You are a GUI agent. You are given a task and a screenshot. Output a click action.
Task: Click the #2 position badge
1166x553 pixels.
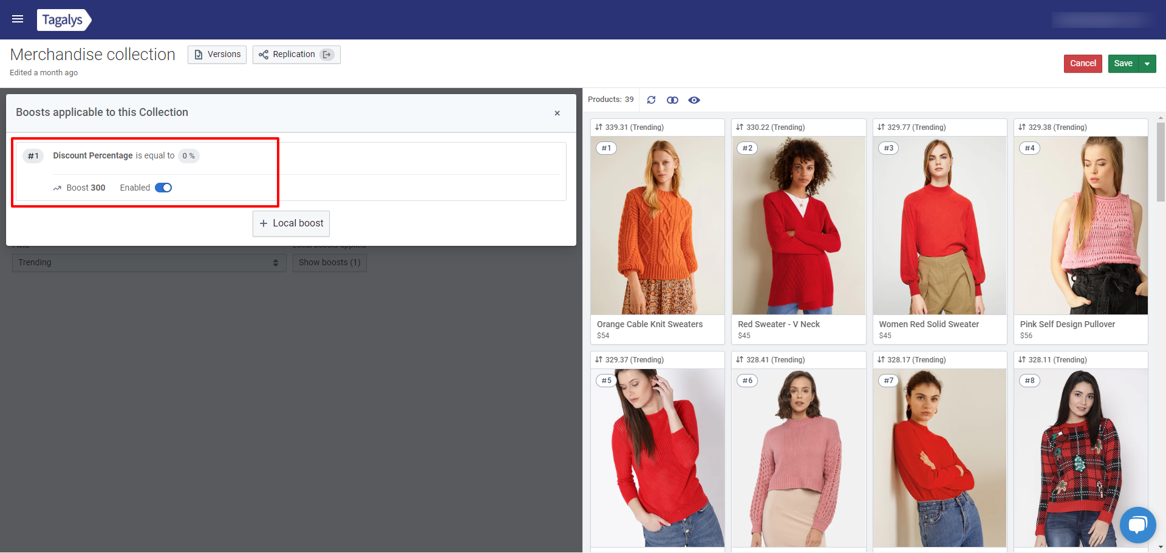pyautogui.click(x=748, y=148)
